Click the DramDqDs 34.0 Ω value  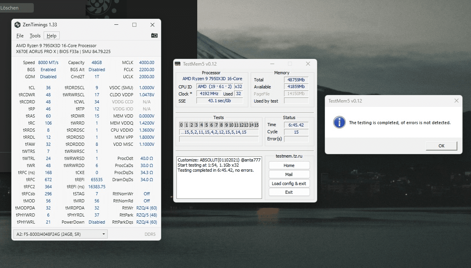pyautogui.click(x=147, y=180)
